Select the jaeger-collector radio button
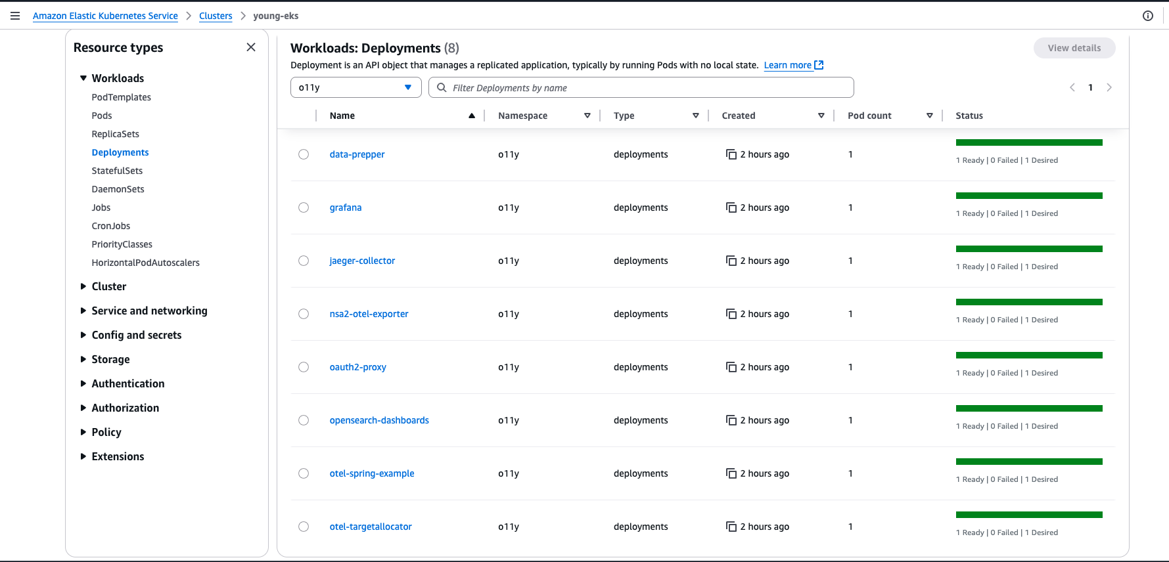This screenshot has width=1169, height=562. point(304,261)
